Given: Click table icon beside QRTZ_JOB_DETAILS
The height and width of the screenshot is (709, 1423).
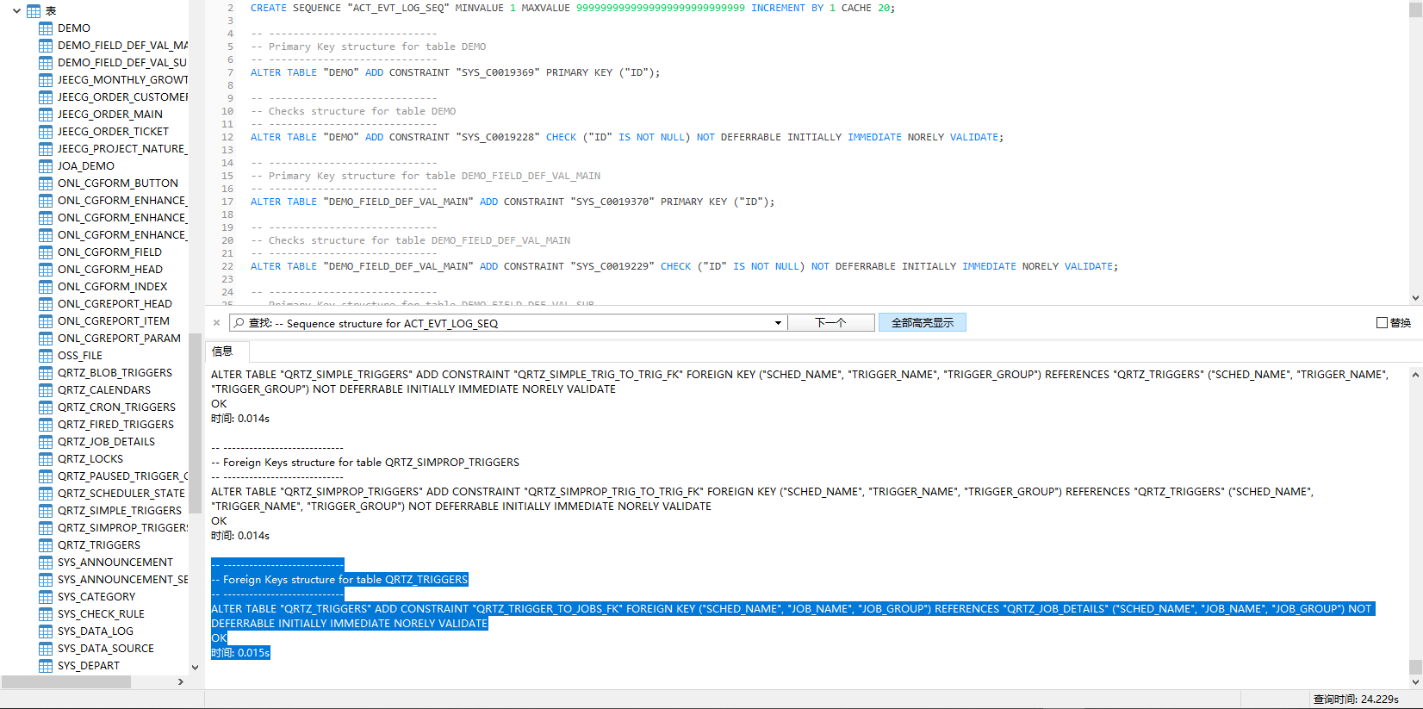Looking at the screenshot, I should pyautogui.click(x=46, y=442).
